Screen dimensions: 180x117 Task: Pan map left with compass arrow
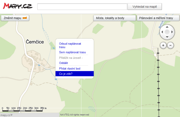[162, 32]
